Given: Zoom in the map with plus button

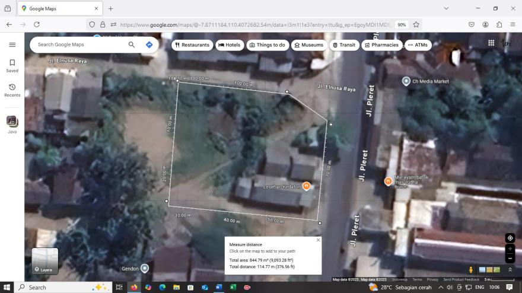Looking at the screenshot, I should [x=510, y=249].
